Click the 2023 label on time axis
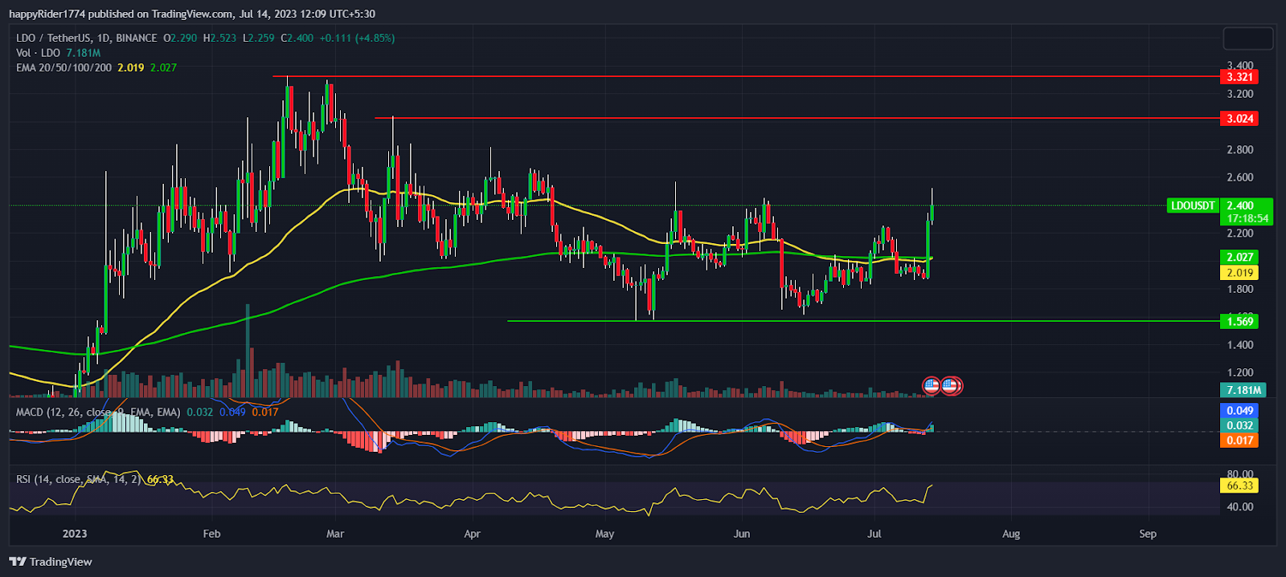The image size is (1286, 577). tap(75, 534)
